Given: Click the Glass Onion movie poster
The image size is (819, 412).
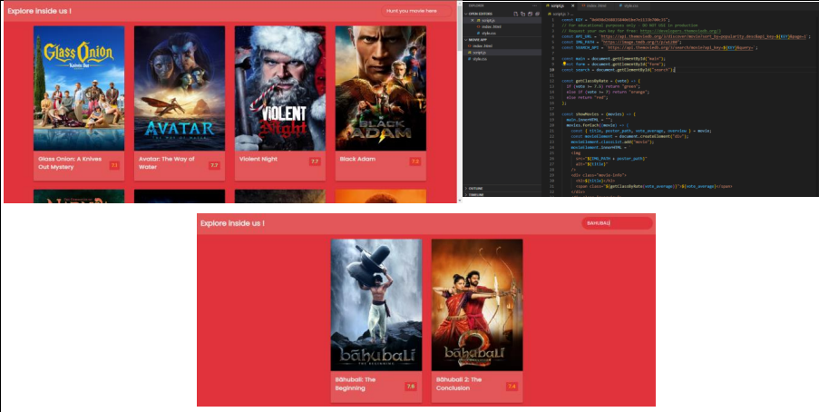Looking at the screenshot, I should pos(79,88).
